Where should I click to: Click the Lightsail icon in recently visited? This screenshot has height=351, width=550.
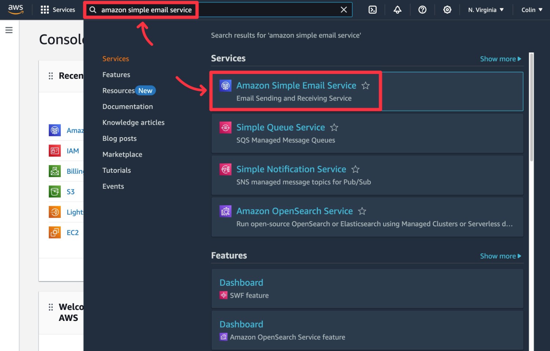[55, 212]
